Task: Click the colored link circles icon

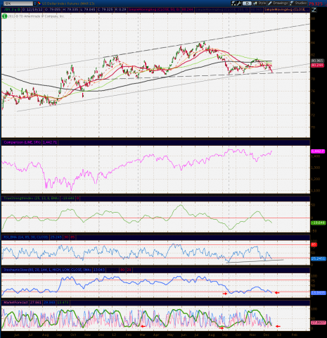Action: [39, 4]
